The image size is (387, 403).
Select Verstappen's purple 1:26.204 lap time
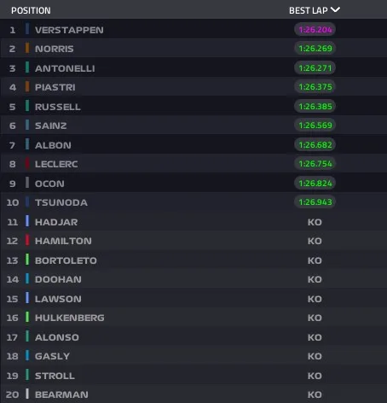(315, 29)
